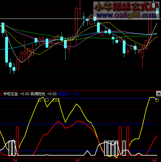Click the first red signal bar in indicator

point(17,141)
